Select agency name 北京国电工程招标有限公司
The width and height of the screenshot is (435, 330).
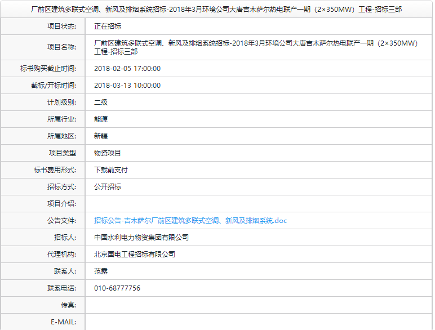[135, 255]
